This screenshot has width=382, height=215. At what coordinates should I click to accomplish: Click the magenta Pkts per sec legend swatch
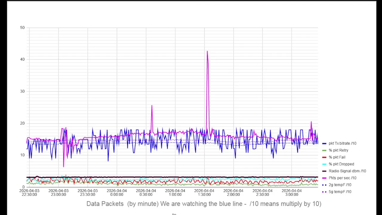[324, 178]
